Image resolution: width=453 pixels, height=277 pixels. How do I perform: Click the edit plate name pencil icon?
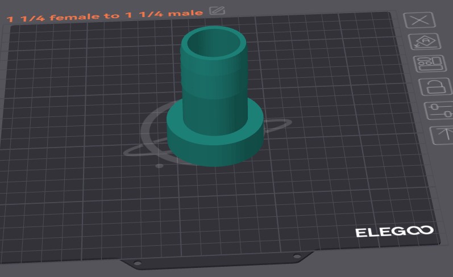pos(217,11)
